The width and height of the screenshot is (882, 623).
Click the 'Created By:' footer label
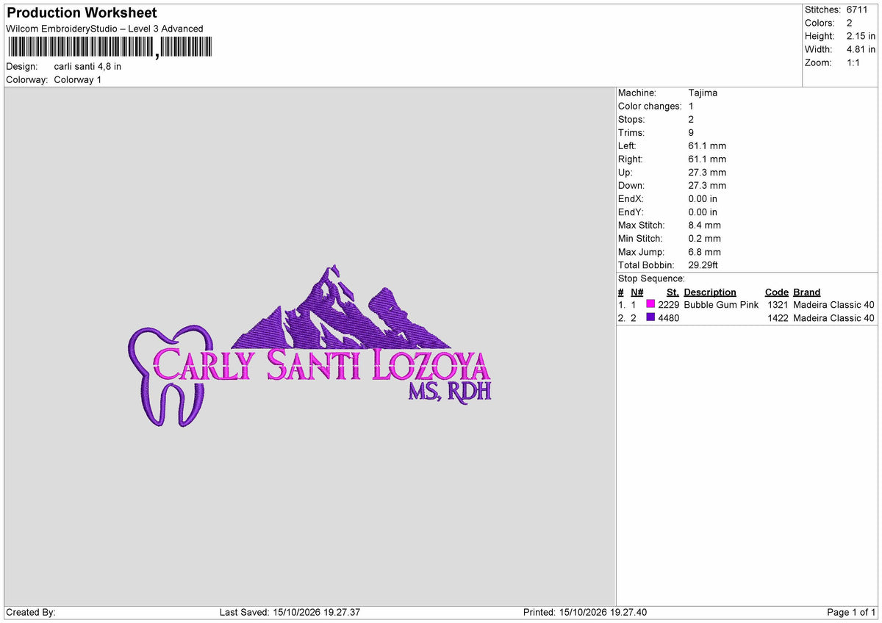(x=31, y=612)
